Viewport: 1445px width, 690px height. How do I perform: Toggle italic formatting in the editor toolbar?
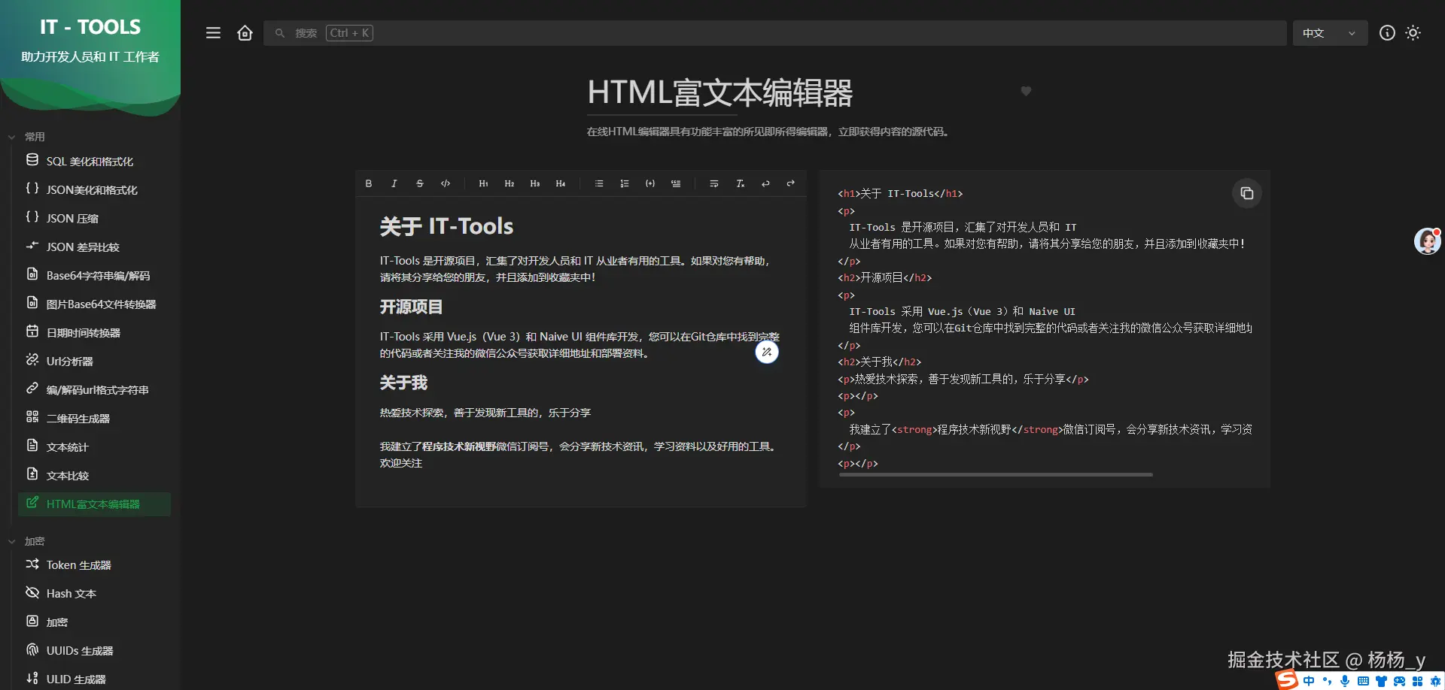click(x=394, y=183)
